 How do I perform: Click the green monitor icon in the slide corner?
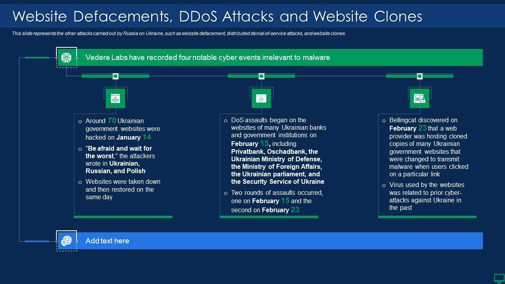tap(499, 278)
